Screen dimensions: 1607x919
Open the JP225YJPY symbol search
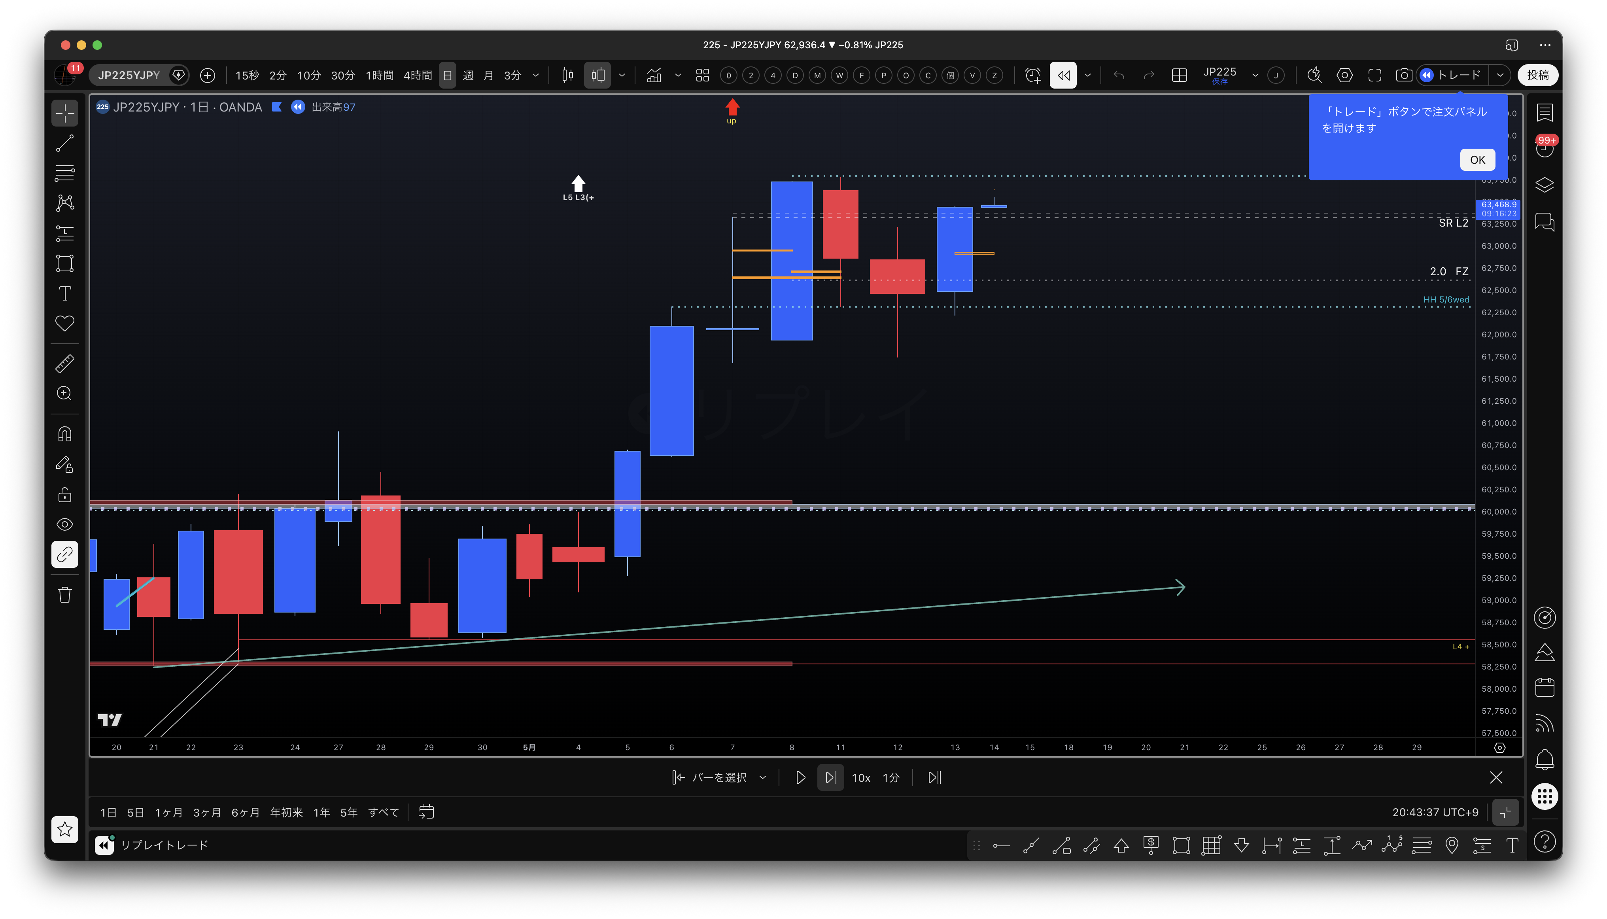click(129, 75)
